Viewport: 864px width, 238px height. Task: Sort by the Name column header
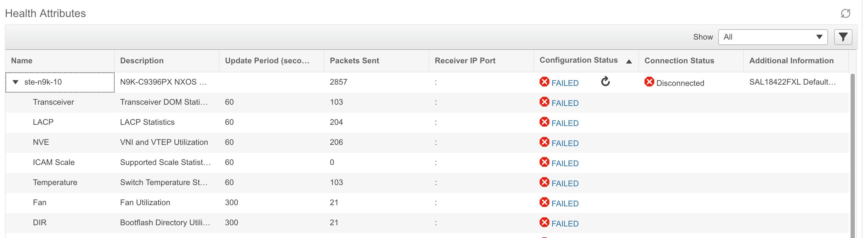pyautogui.click(x=22, y=61)
